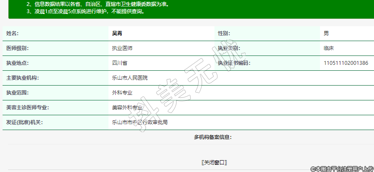Select the name value beside 姓名

tap(117, 33)
